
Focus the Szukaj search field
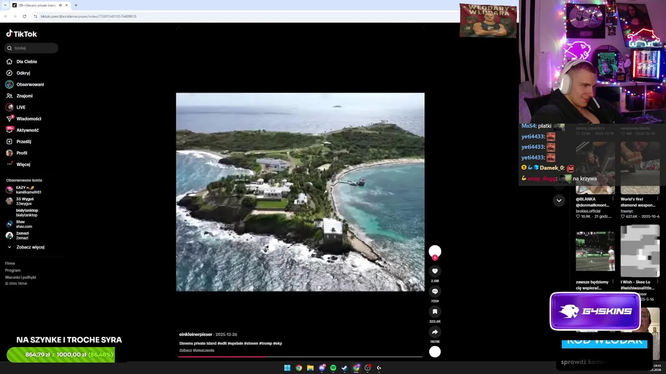coord(32,48)
